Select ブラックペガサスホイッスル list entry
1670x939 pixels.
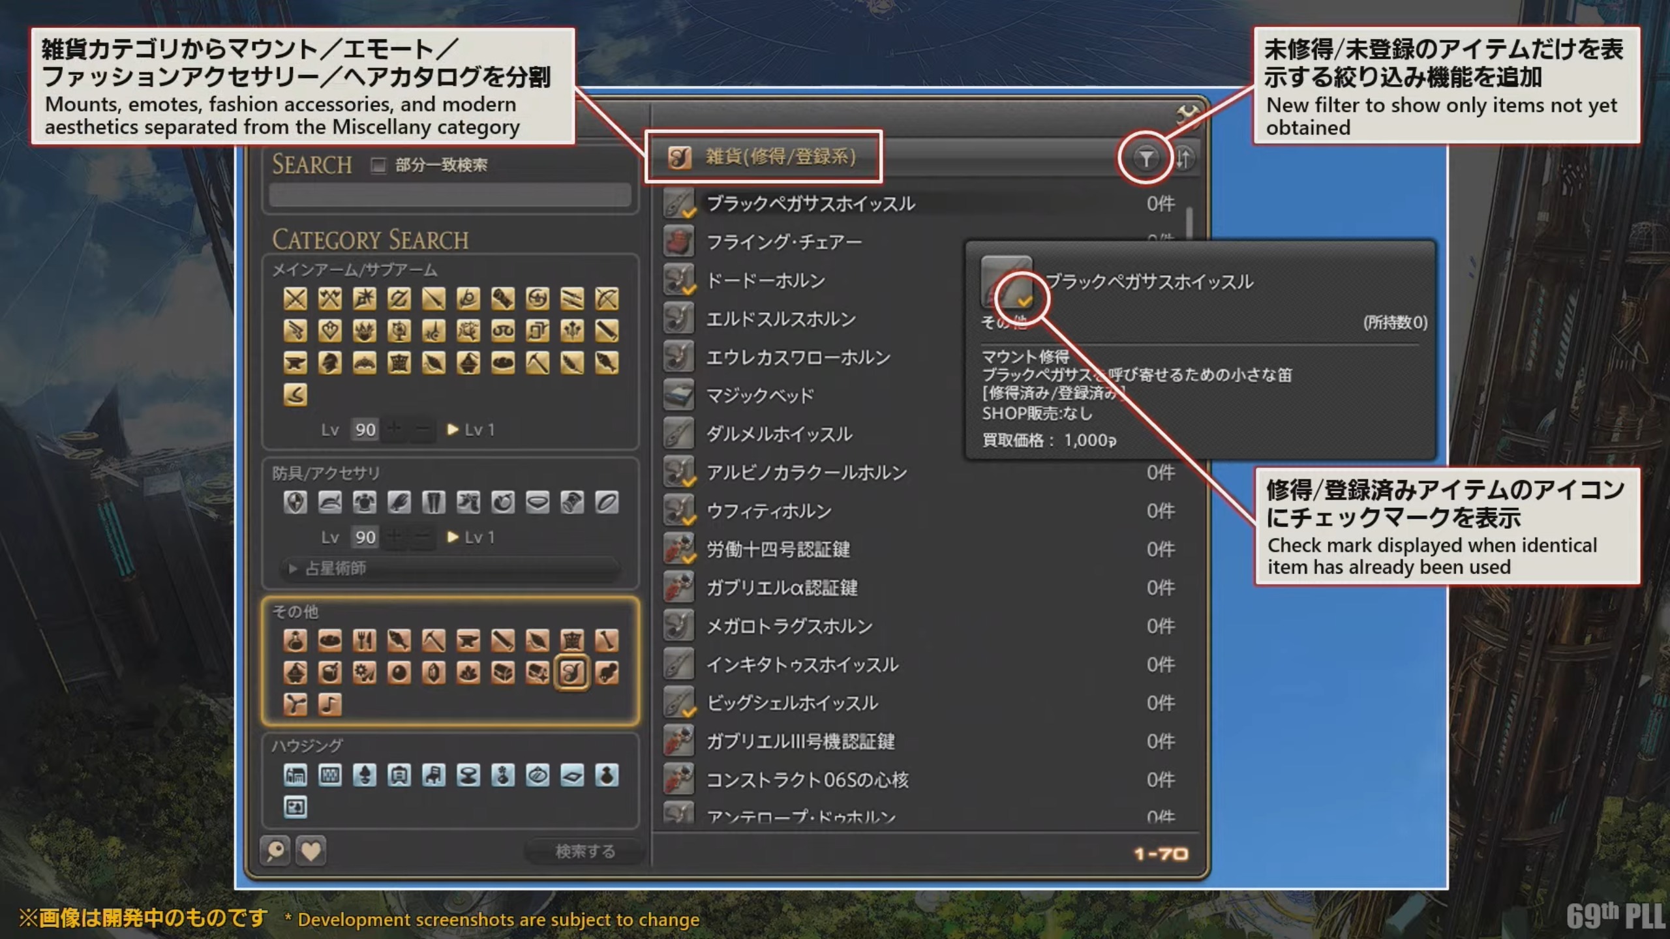pos(810,204)
